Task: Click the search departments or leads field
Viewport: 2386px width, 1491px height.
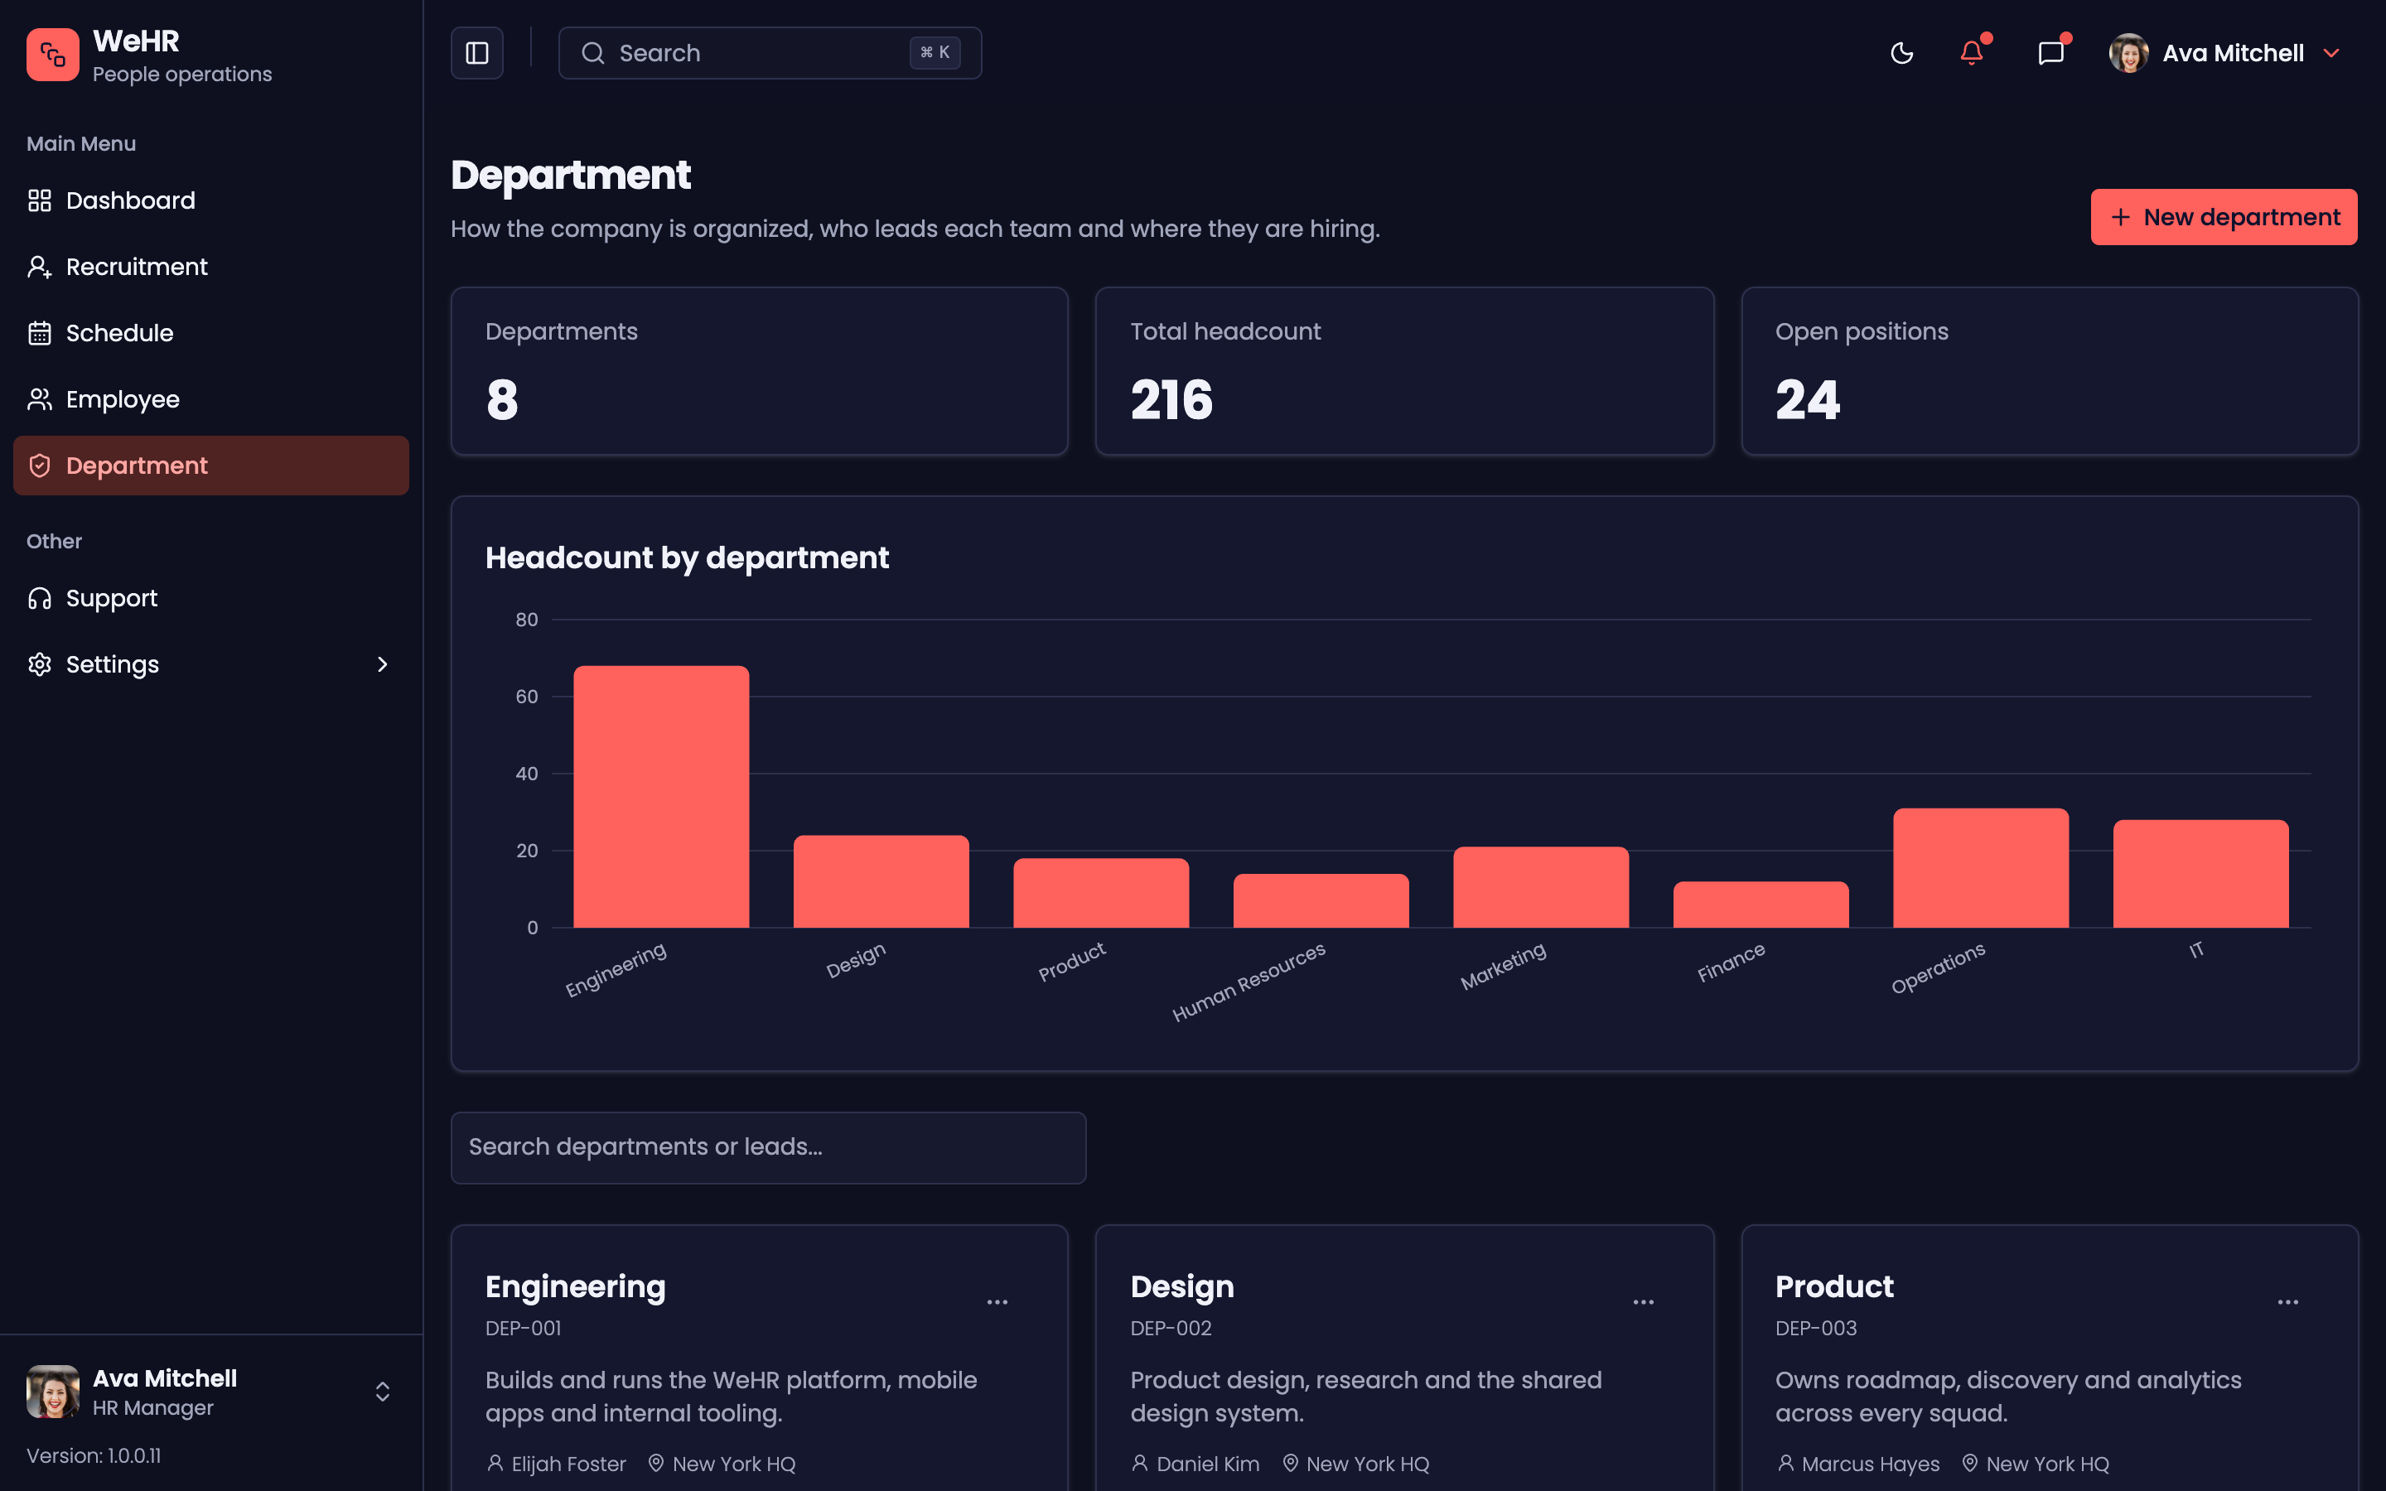Action: [x=768, y=1148]
